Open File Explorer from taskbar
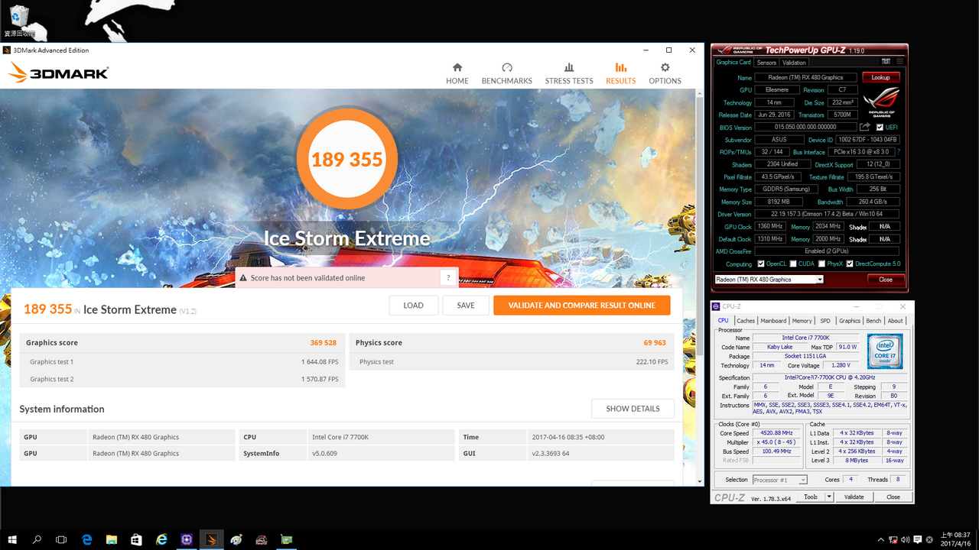979x550 pixels. click(112, 539)
